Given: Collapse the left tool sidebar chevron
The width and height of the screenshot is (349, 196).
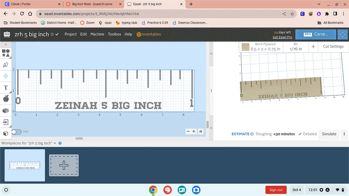Looking at the screenshot, I should 6,44.
